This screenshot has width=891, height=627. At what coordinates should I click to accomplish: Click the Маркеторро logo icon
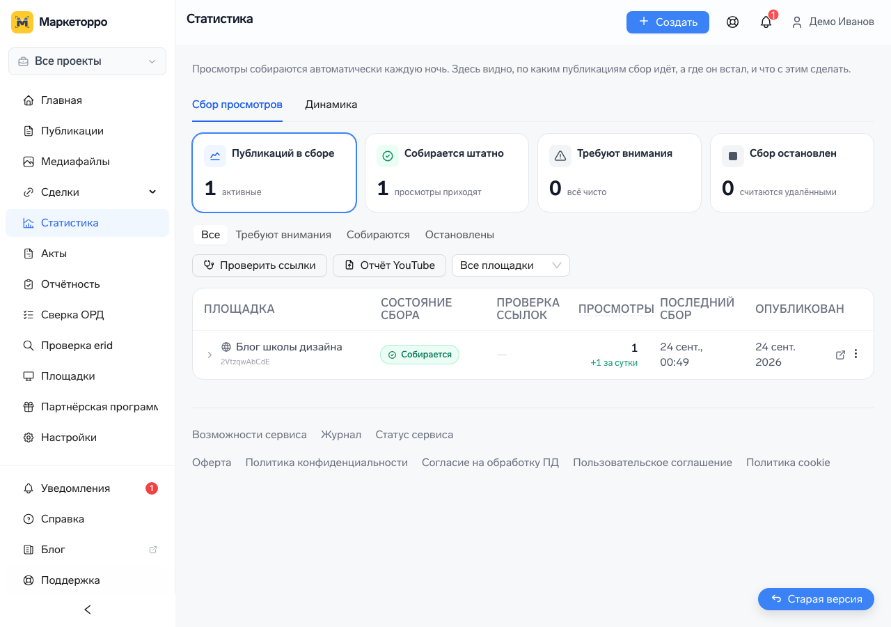[22, 22]
